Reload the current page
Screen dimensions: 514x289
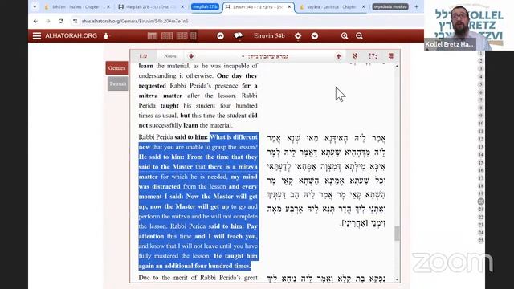(x=61, y=21)
